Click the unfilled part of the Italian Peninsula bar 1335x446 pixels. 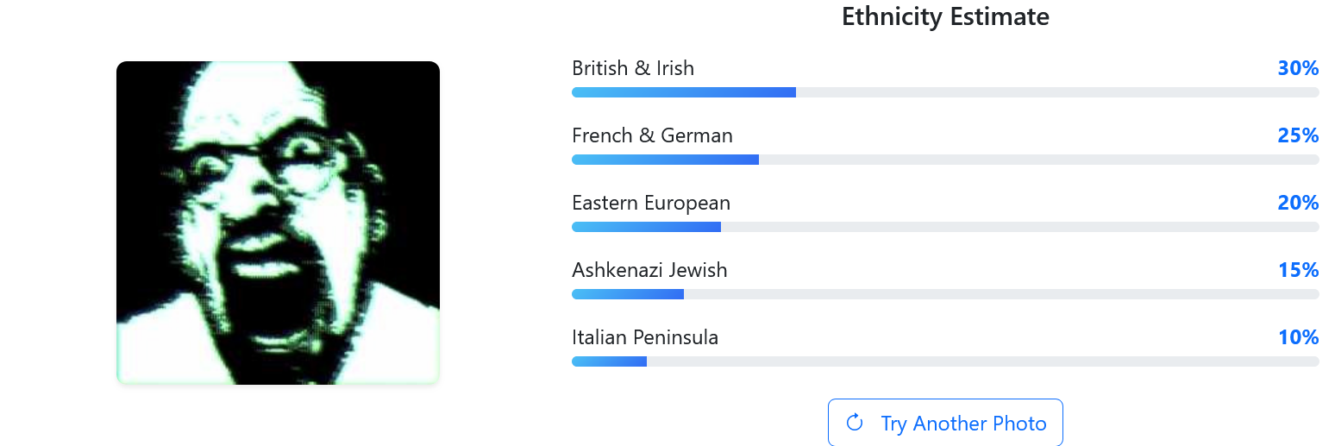tap(983, 361)
